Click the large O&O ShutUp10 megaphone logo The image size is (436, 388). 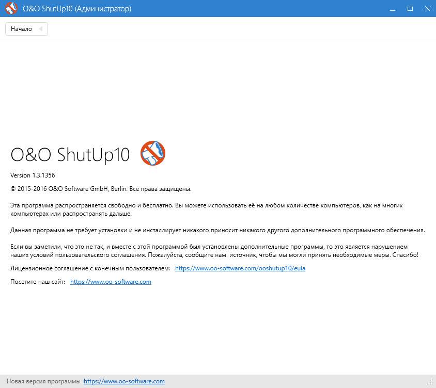click(153, 153)
